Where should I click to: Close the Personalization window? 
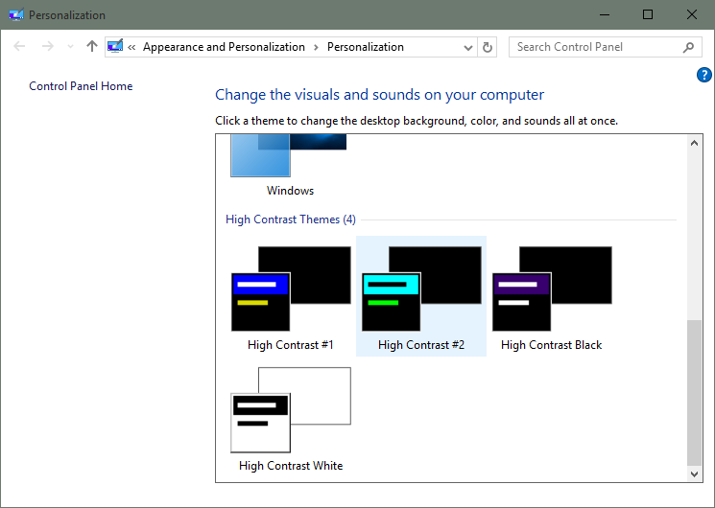pos(691,14)
